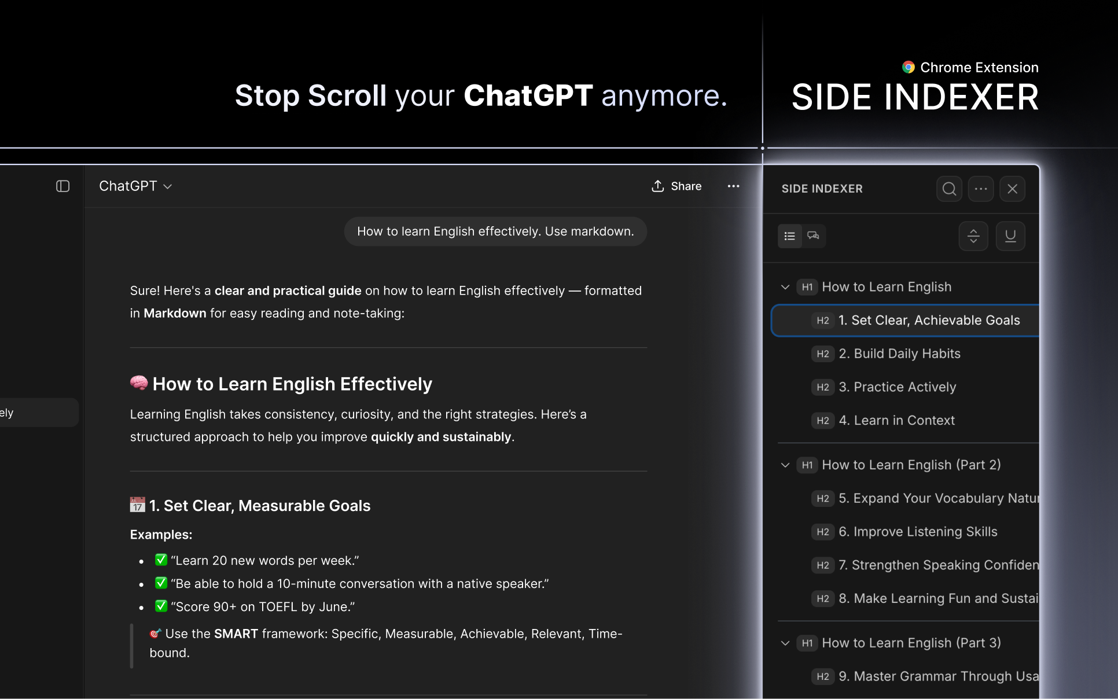Open ChatGPT conversation options menu
The width and height of the screenshot is (1118, 699).
point(733,186)
